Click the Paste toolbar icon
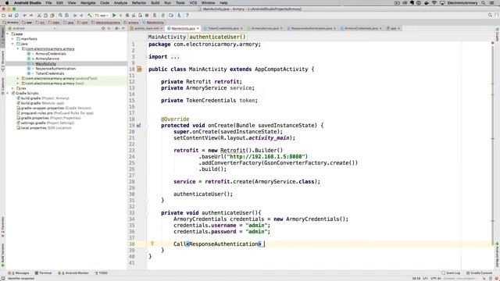The image size is (500, 281). pos(52,16)
